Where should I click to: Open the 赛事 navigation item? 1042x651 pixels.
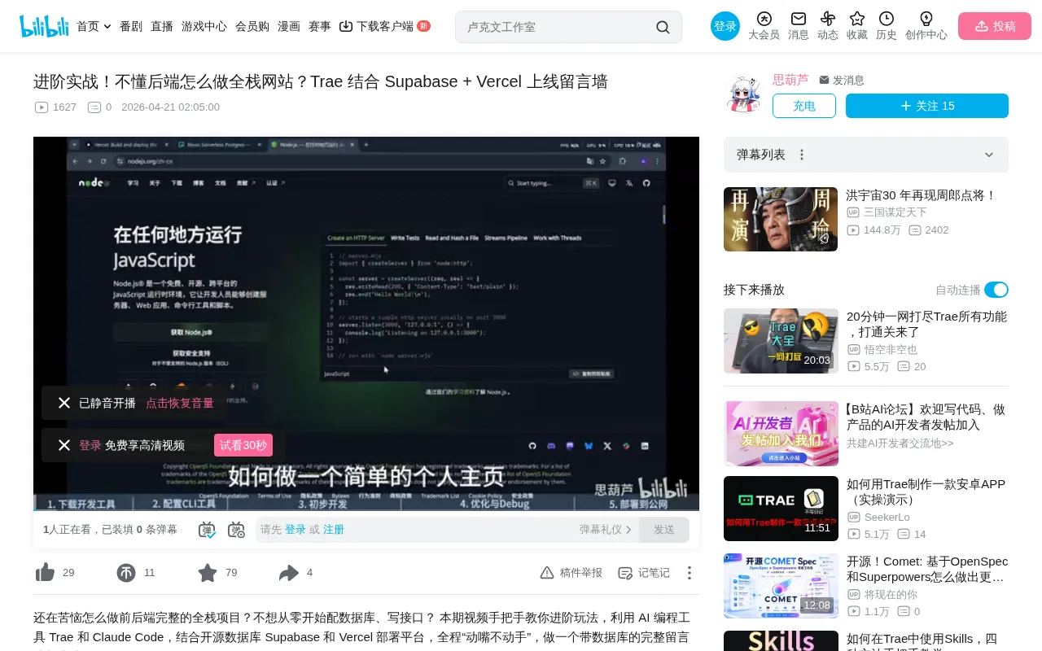(x=320, y=26)
